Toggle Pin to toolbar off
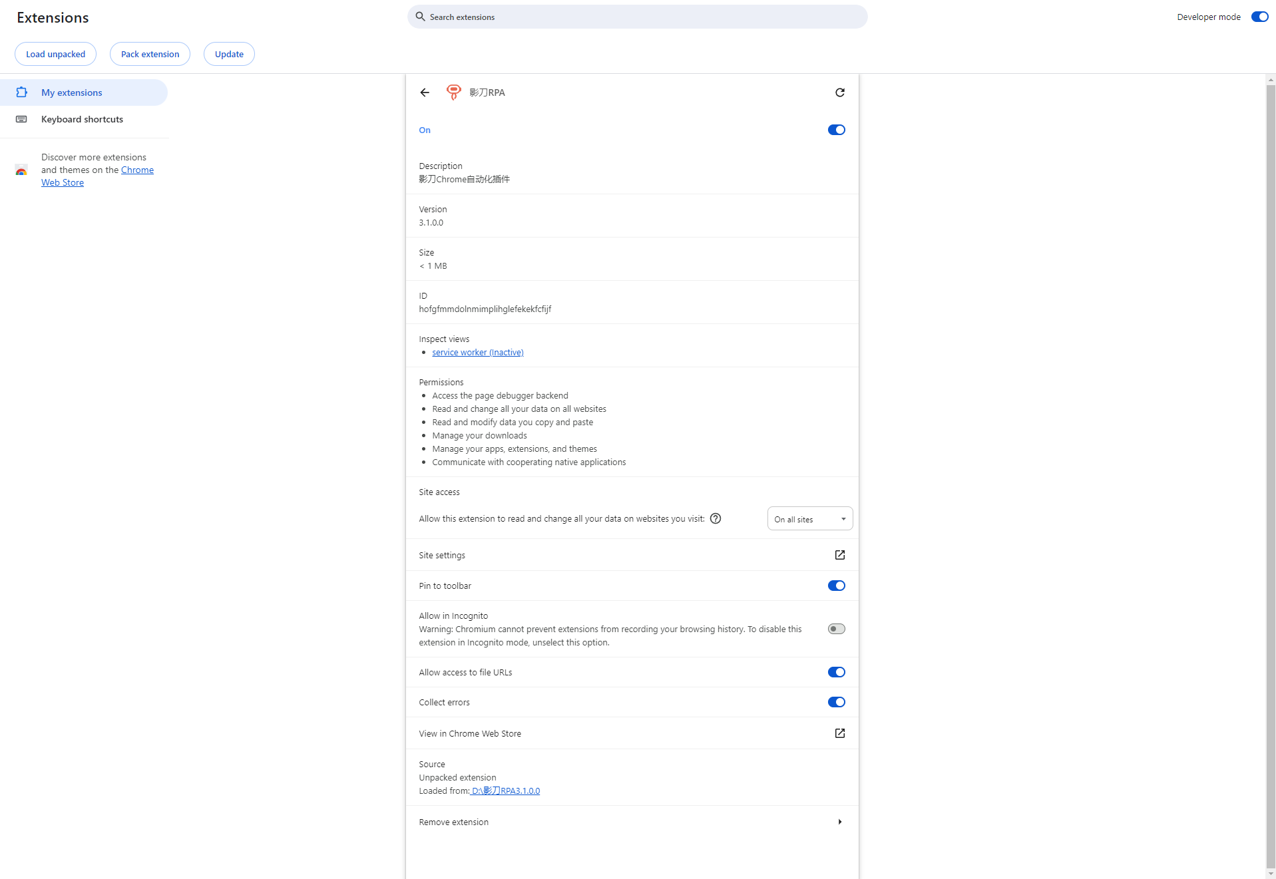The height and width of the screenshot is (879, 1276). pyautogui.click(x=837, y=586)
